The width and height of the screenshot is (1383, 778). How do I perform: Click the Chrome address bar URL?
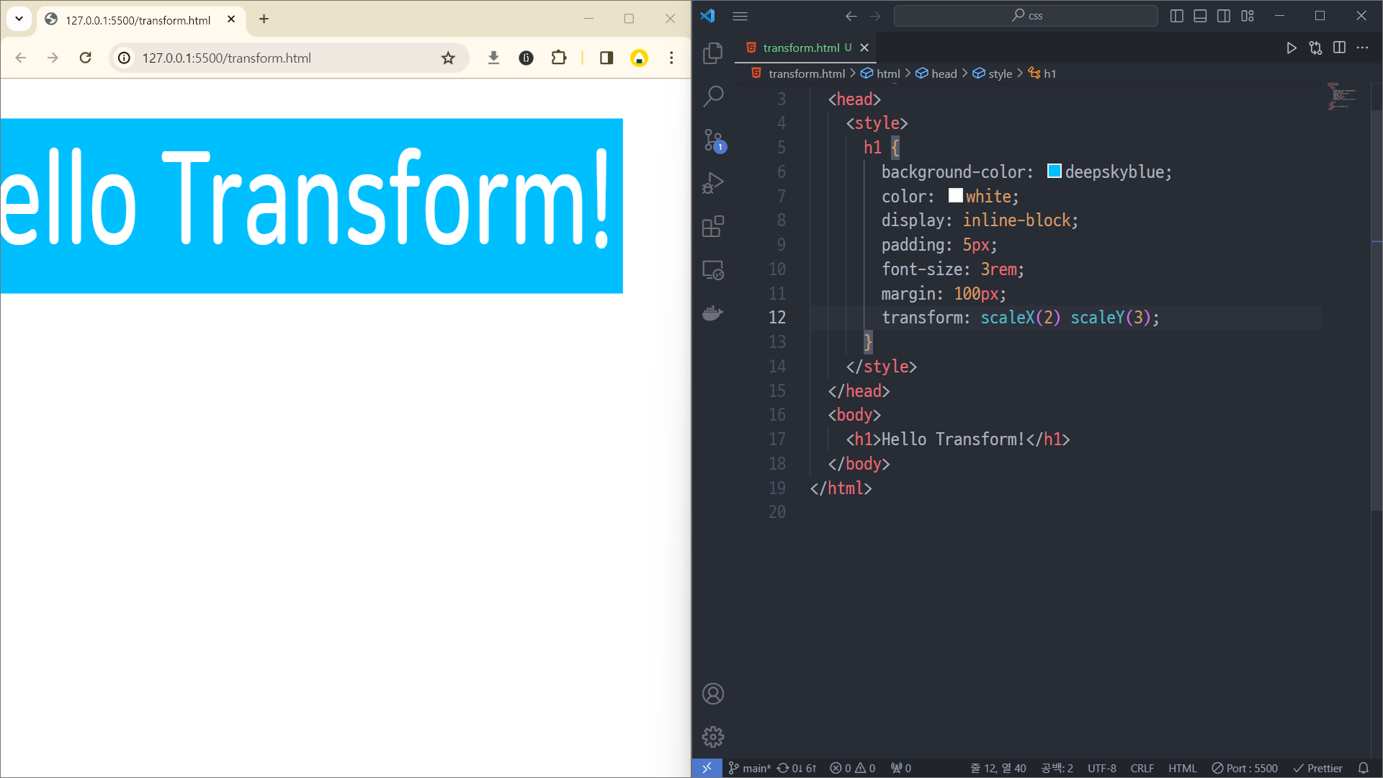pos(226,58)
